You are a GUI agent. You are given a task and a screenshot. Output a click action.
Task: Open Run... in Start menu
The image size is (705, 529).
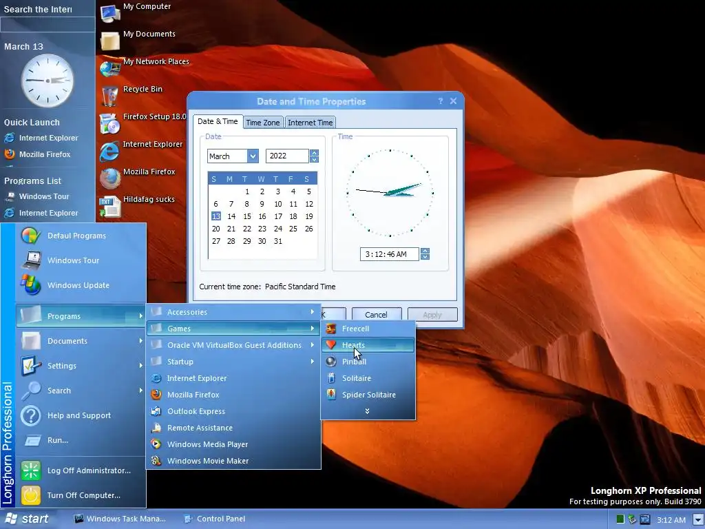[x=81, y=440]
